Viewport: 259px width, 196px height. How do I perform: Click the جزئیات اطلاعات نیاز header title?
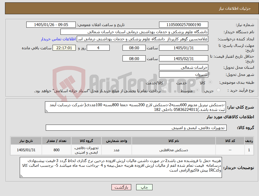(235, 8)
